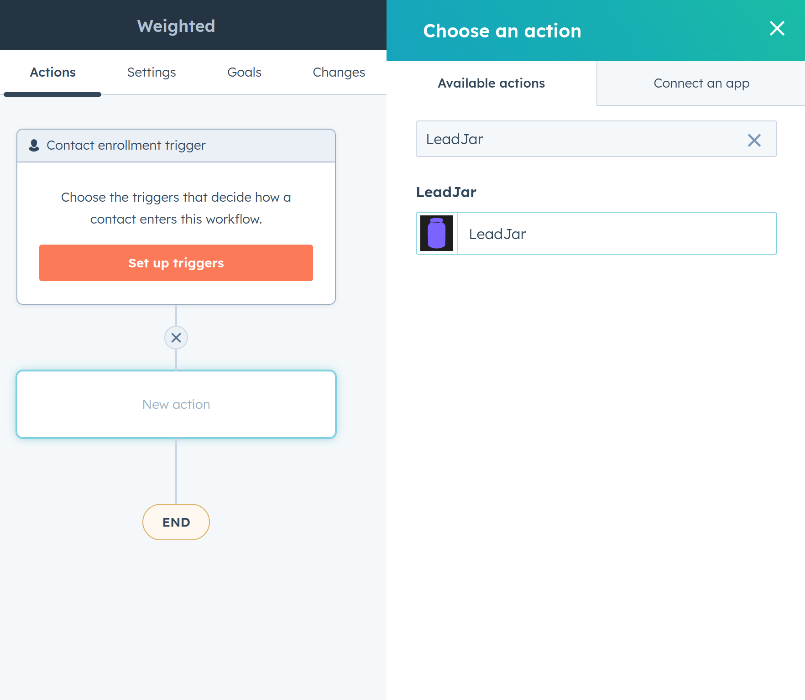Click the purple LeadJar jar icon
805x700 pixels.
point(436,233)
